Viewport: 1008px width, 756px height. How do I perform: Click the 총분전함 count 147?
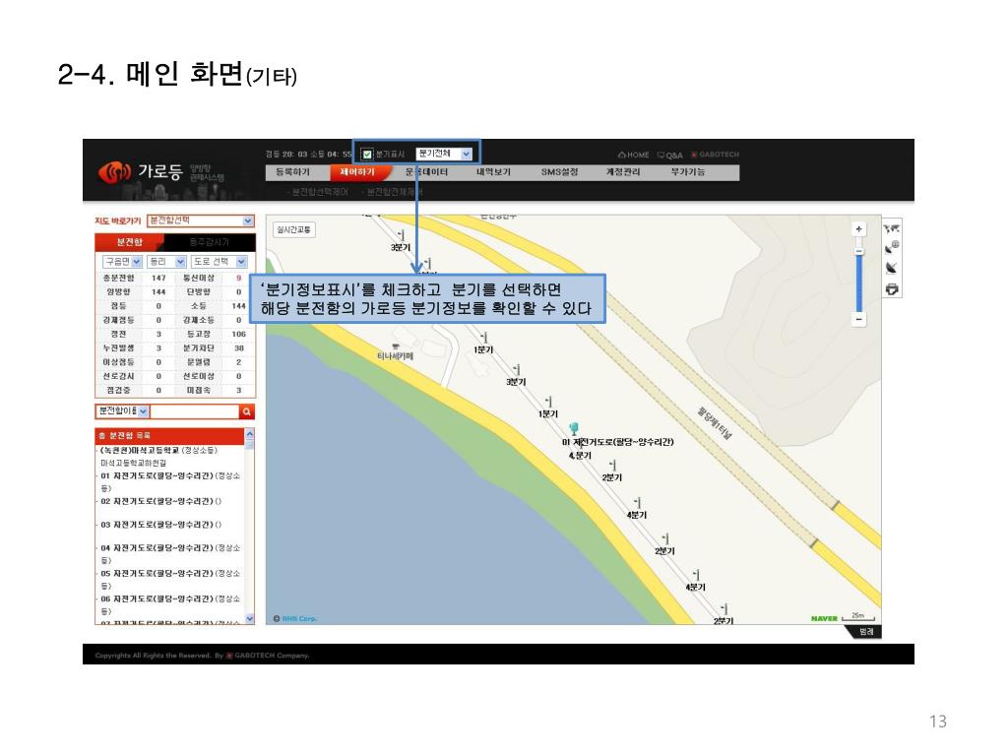tap(158, 279)
